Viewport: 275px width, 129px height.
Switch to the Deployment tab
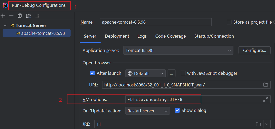[117, 36]
